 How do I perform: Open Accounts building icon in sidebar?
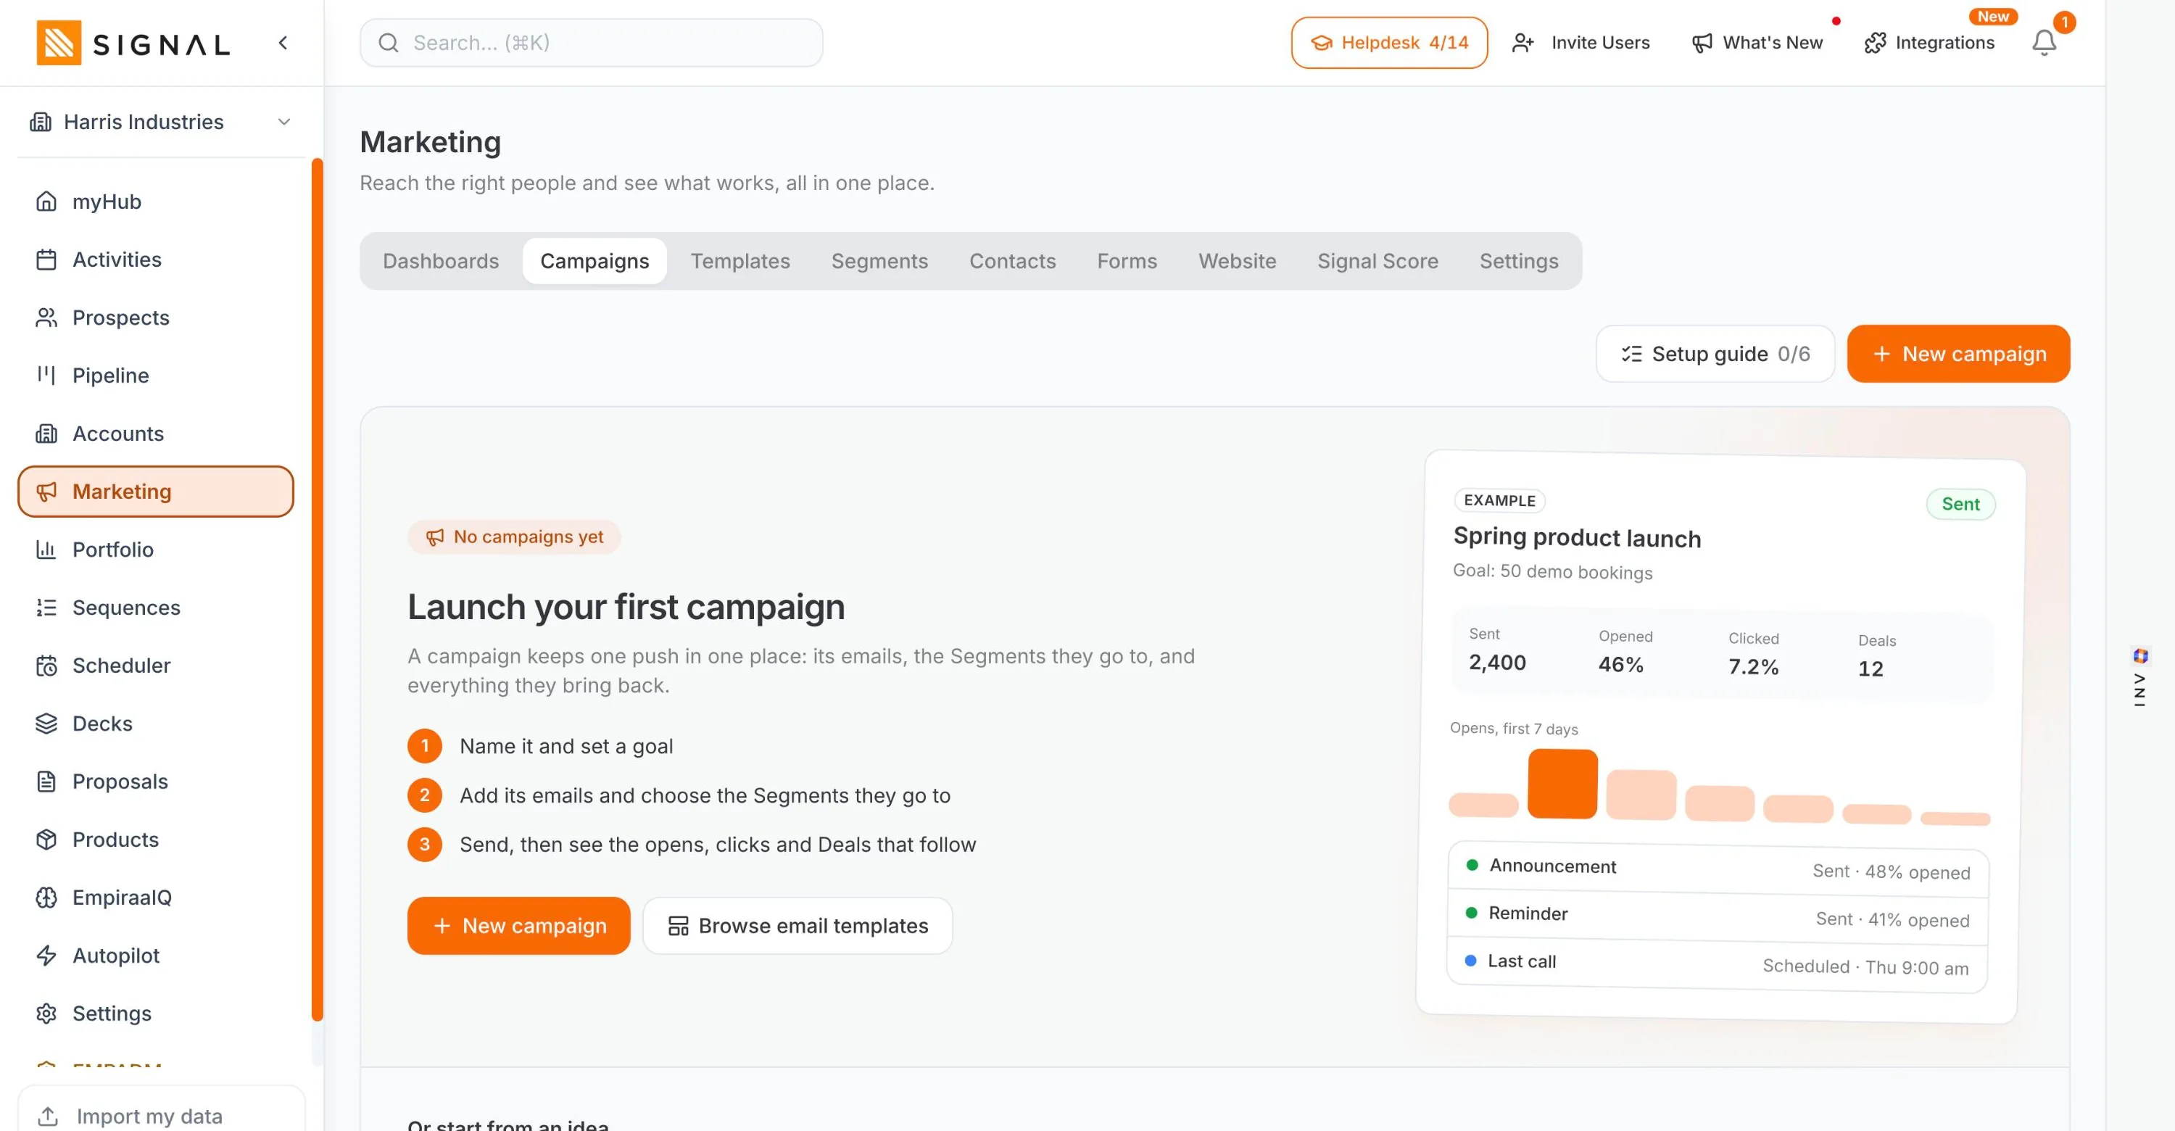46,434
